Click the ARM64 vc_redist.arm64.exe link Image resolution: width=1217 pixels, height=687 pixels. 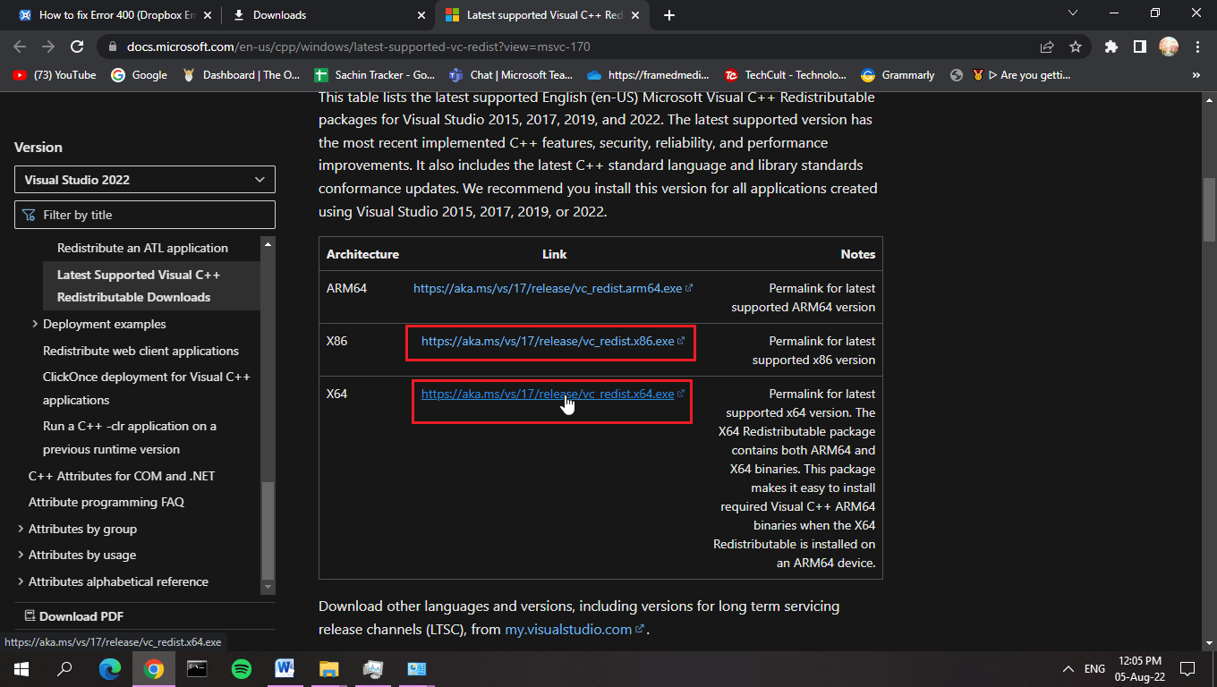click(x=553, y=289)
